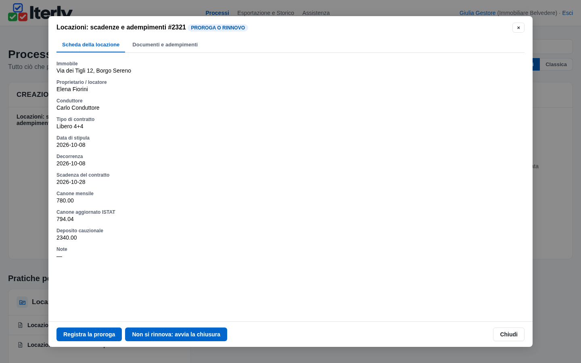
Task: Choose Non si rinnova: avvia la chiusura
Action: coord(176,334)
